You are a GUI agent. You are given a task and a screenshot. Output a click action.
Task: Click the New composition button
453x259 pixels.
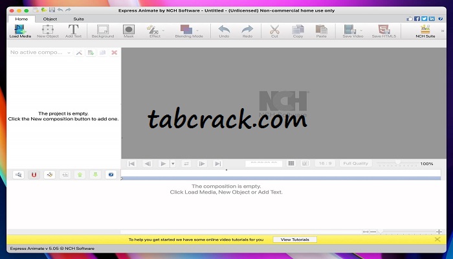tap(91, 52)
